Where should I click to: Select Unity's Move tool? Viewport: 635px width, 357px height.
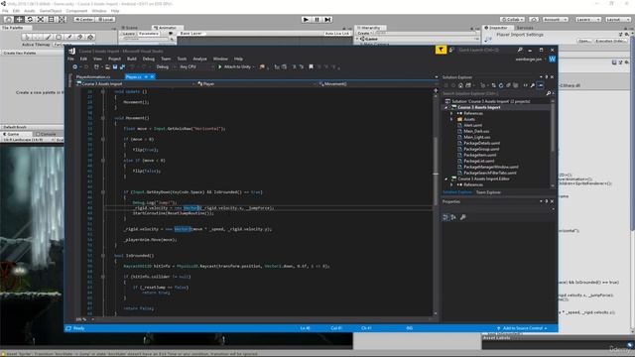[19, 19]
